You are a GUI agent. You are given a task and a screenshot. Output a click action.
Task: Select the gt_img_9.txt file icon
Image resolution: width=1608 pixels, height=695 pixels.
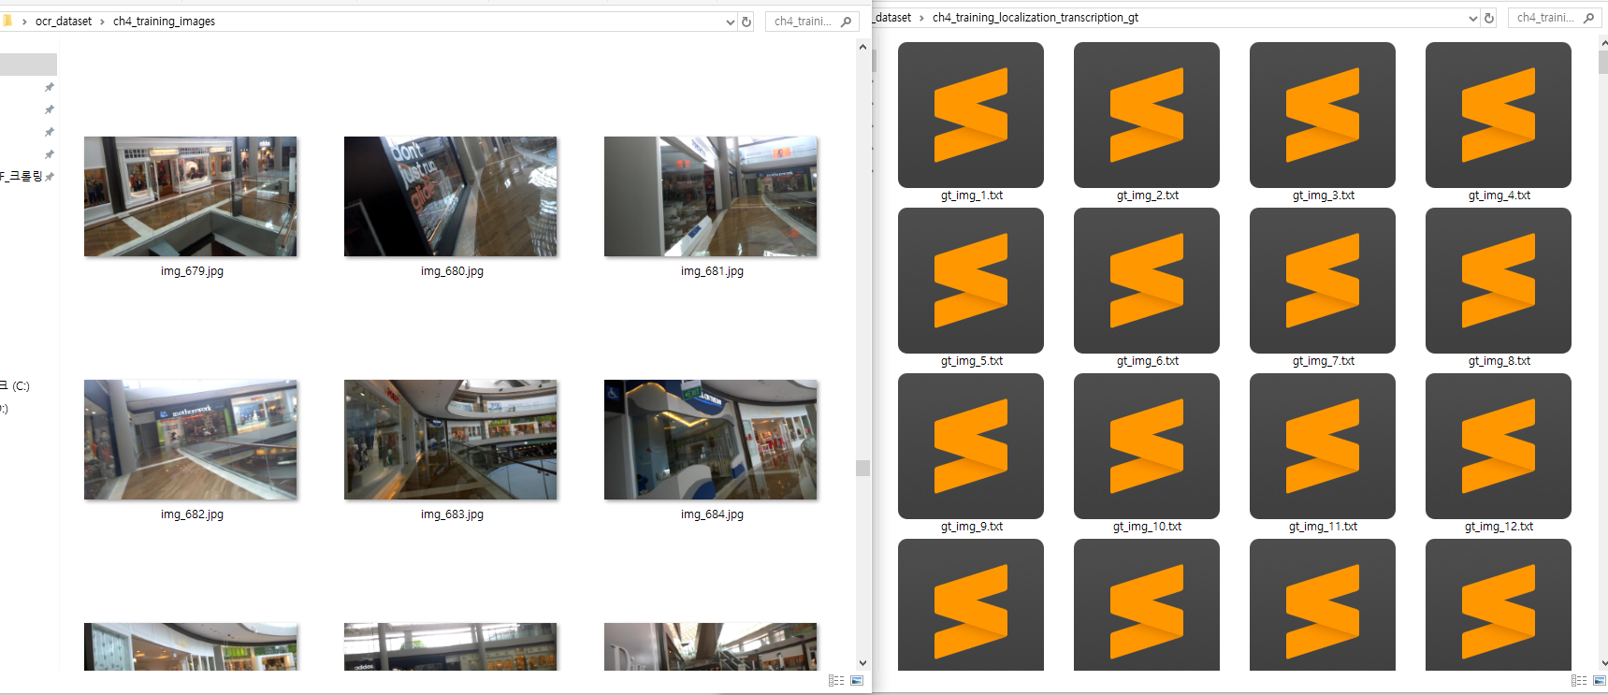(971, 446)
